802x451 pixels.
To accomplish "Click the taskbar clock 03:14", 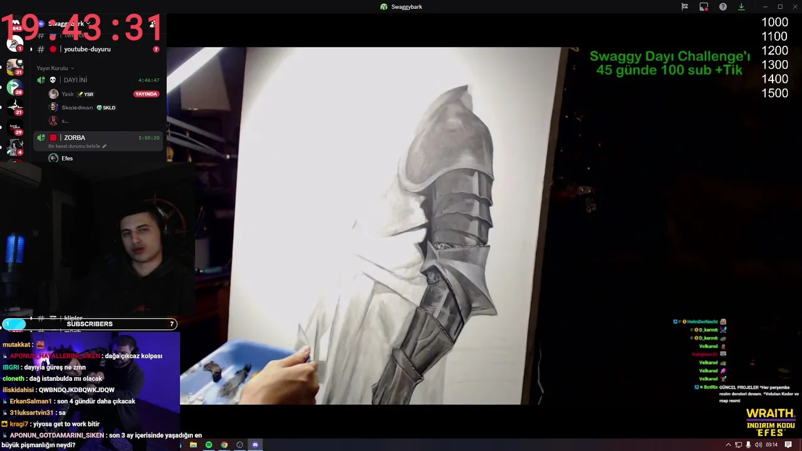I will (x=772, y=445).
